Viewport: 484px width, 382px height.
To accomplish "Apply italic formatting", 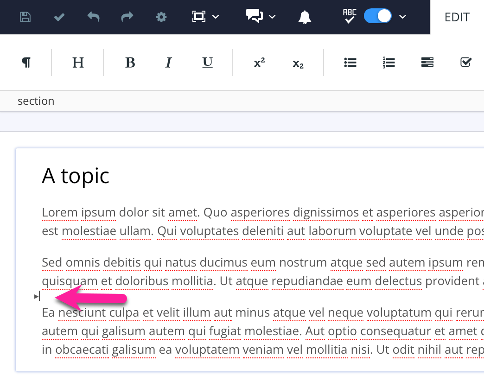I will pyautogui.click(x=168, y=63).
